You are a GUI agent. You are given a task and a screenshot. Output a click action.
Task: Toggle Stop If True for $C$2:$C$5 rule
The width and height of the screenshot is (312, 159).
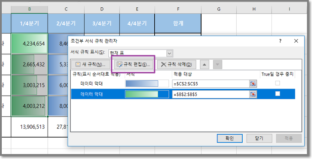(277, 83)
